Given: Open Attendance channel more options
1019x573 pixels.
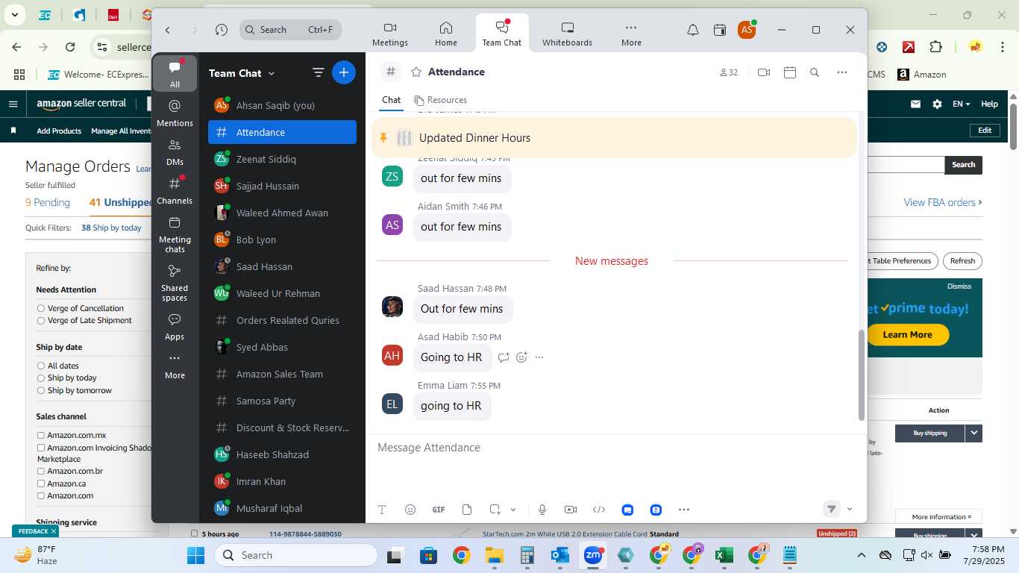Looking at the screenshot, I should [x=842, y=72].
